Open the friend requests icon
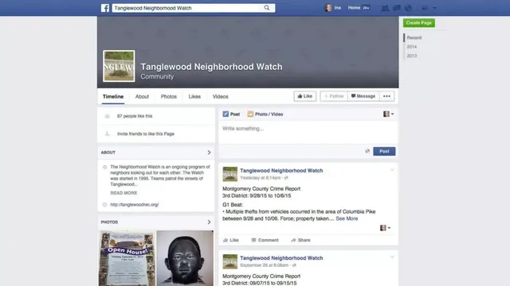Image resolution: width=510 pixels, height=286 pixels. pos(385,8)
